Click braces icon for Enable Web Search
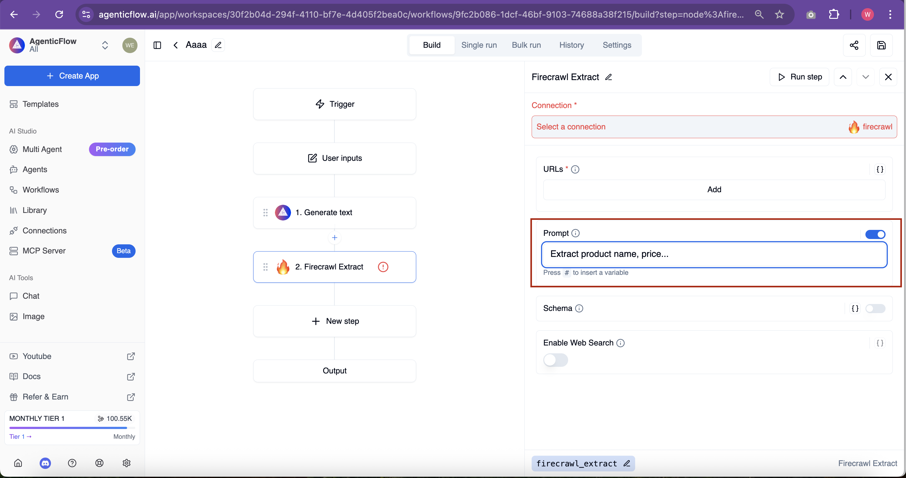This screenshot has width=906, height=478. [x=880, y=343]
